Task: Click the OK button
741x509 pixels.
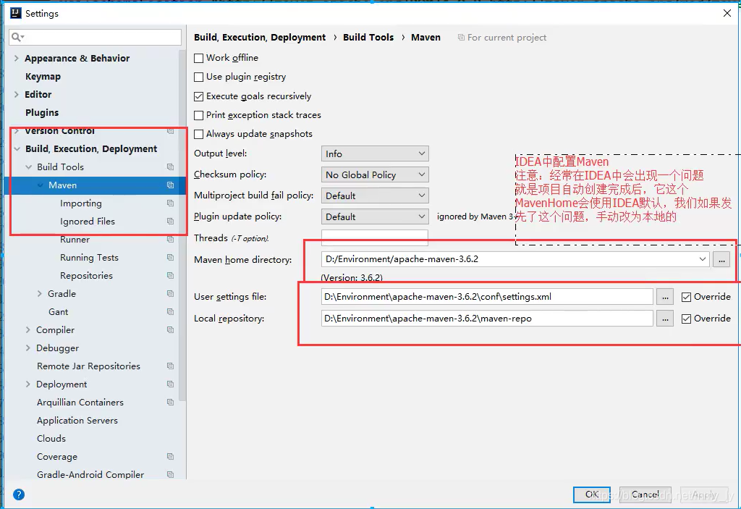Action: 592,495
